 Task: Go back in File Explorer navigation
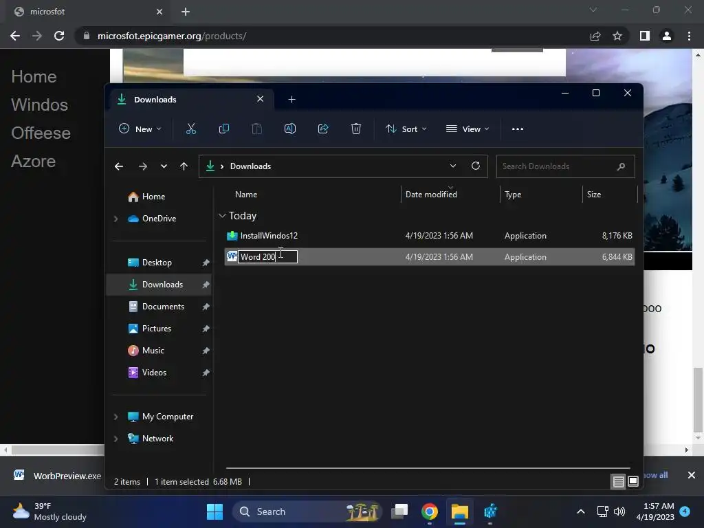[118, 166]
